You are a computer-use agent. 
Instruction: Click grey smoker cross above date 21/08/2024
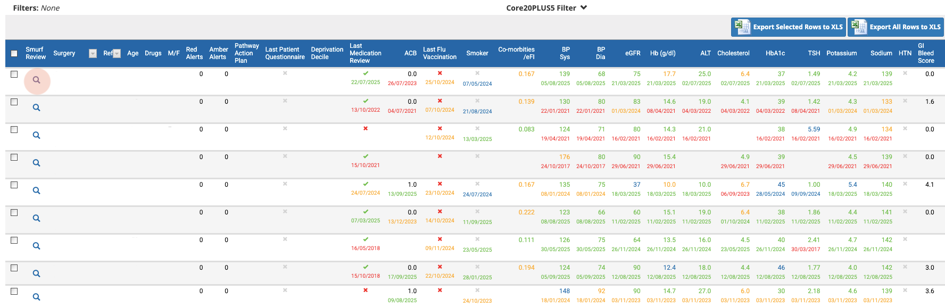click(x=477, y=101)
